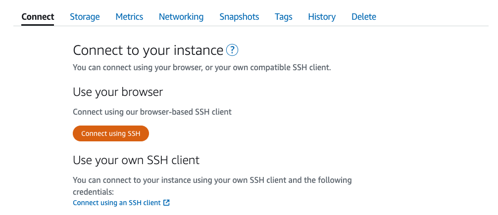Image resolution: width=498 pixels, height=215 pixels.
Task: Open the Metrics tab
Action: point(129,16)
